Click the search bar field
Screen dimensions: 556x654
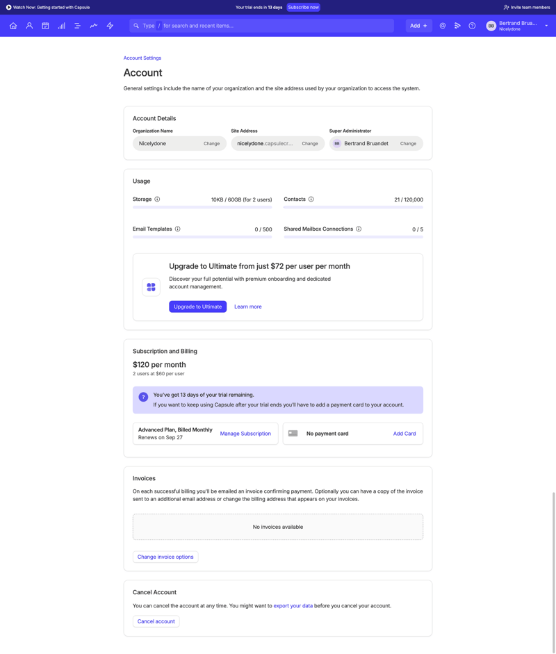tap(264, 25)
